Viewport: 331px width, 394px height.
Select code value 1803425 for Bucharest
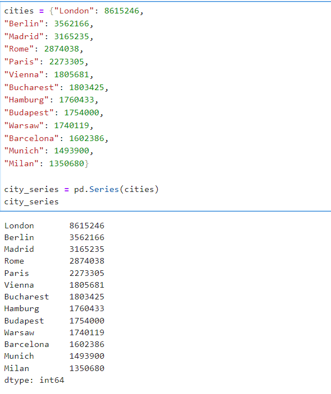[x=86, y=87]
